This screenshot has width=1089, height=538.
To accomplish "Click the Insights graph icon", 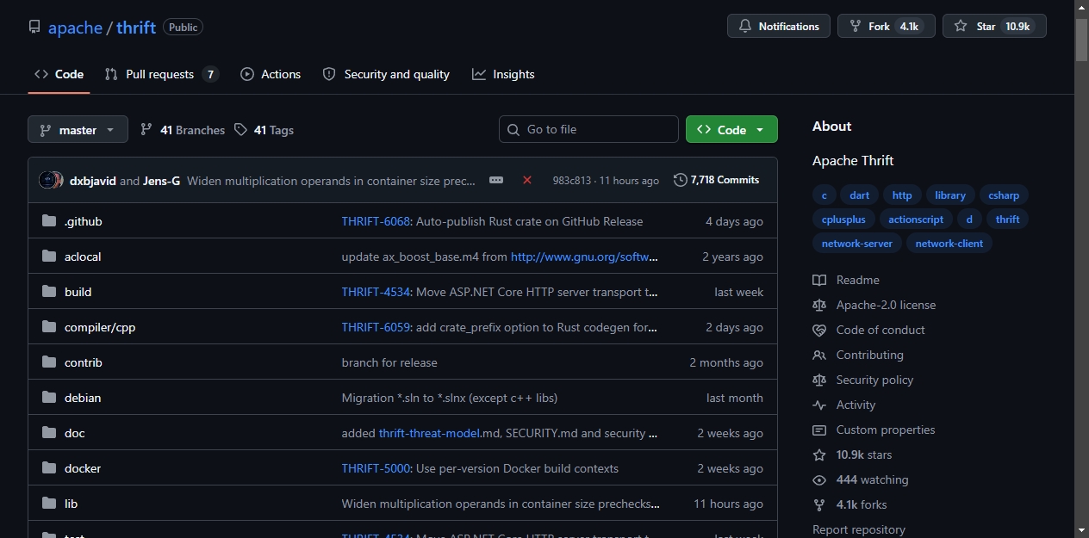I will [479, 74].
